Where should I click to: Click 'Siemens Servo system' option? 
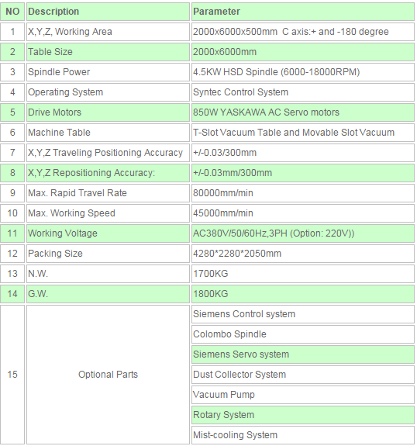[303, 354]
